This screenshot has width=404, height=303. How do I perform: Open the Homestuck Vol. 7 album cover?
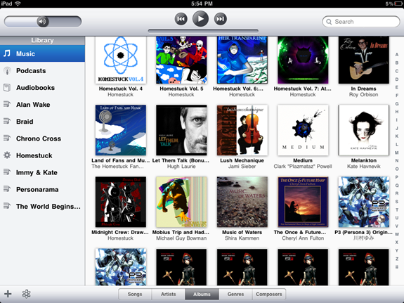(x=303, y=60)
